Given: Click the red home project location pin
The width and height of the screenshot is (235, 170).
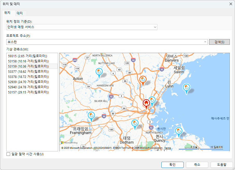Looking at the screenshot, I should point(146,104).
